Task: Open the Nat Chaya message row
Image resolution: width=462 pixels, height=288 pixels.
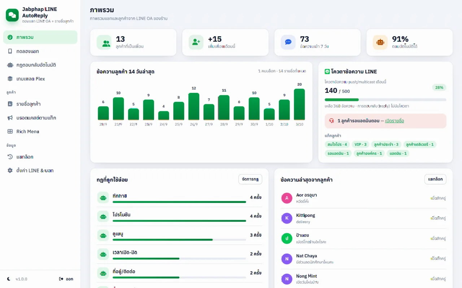Action: coord(363,258)
